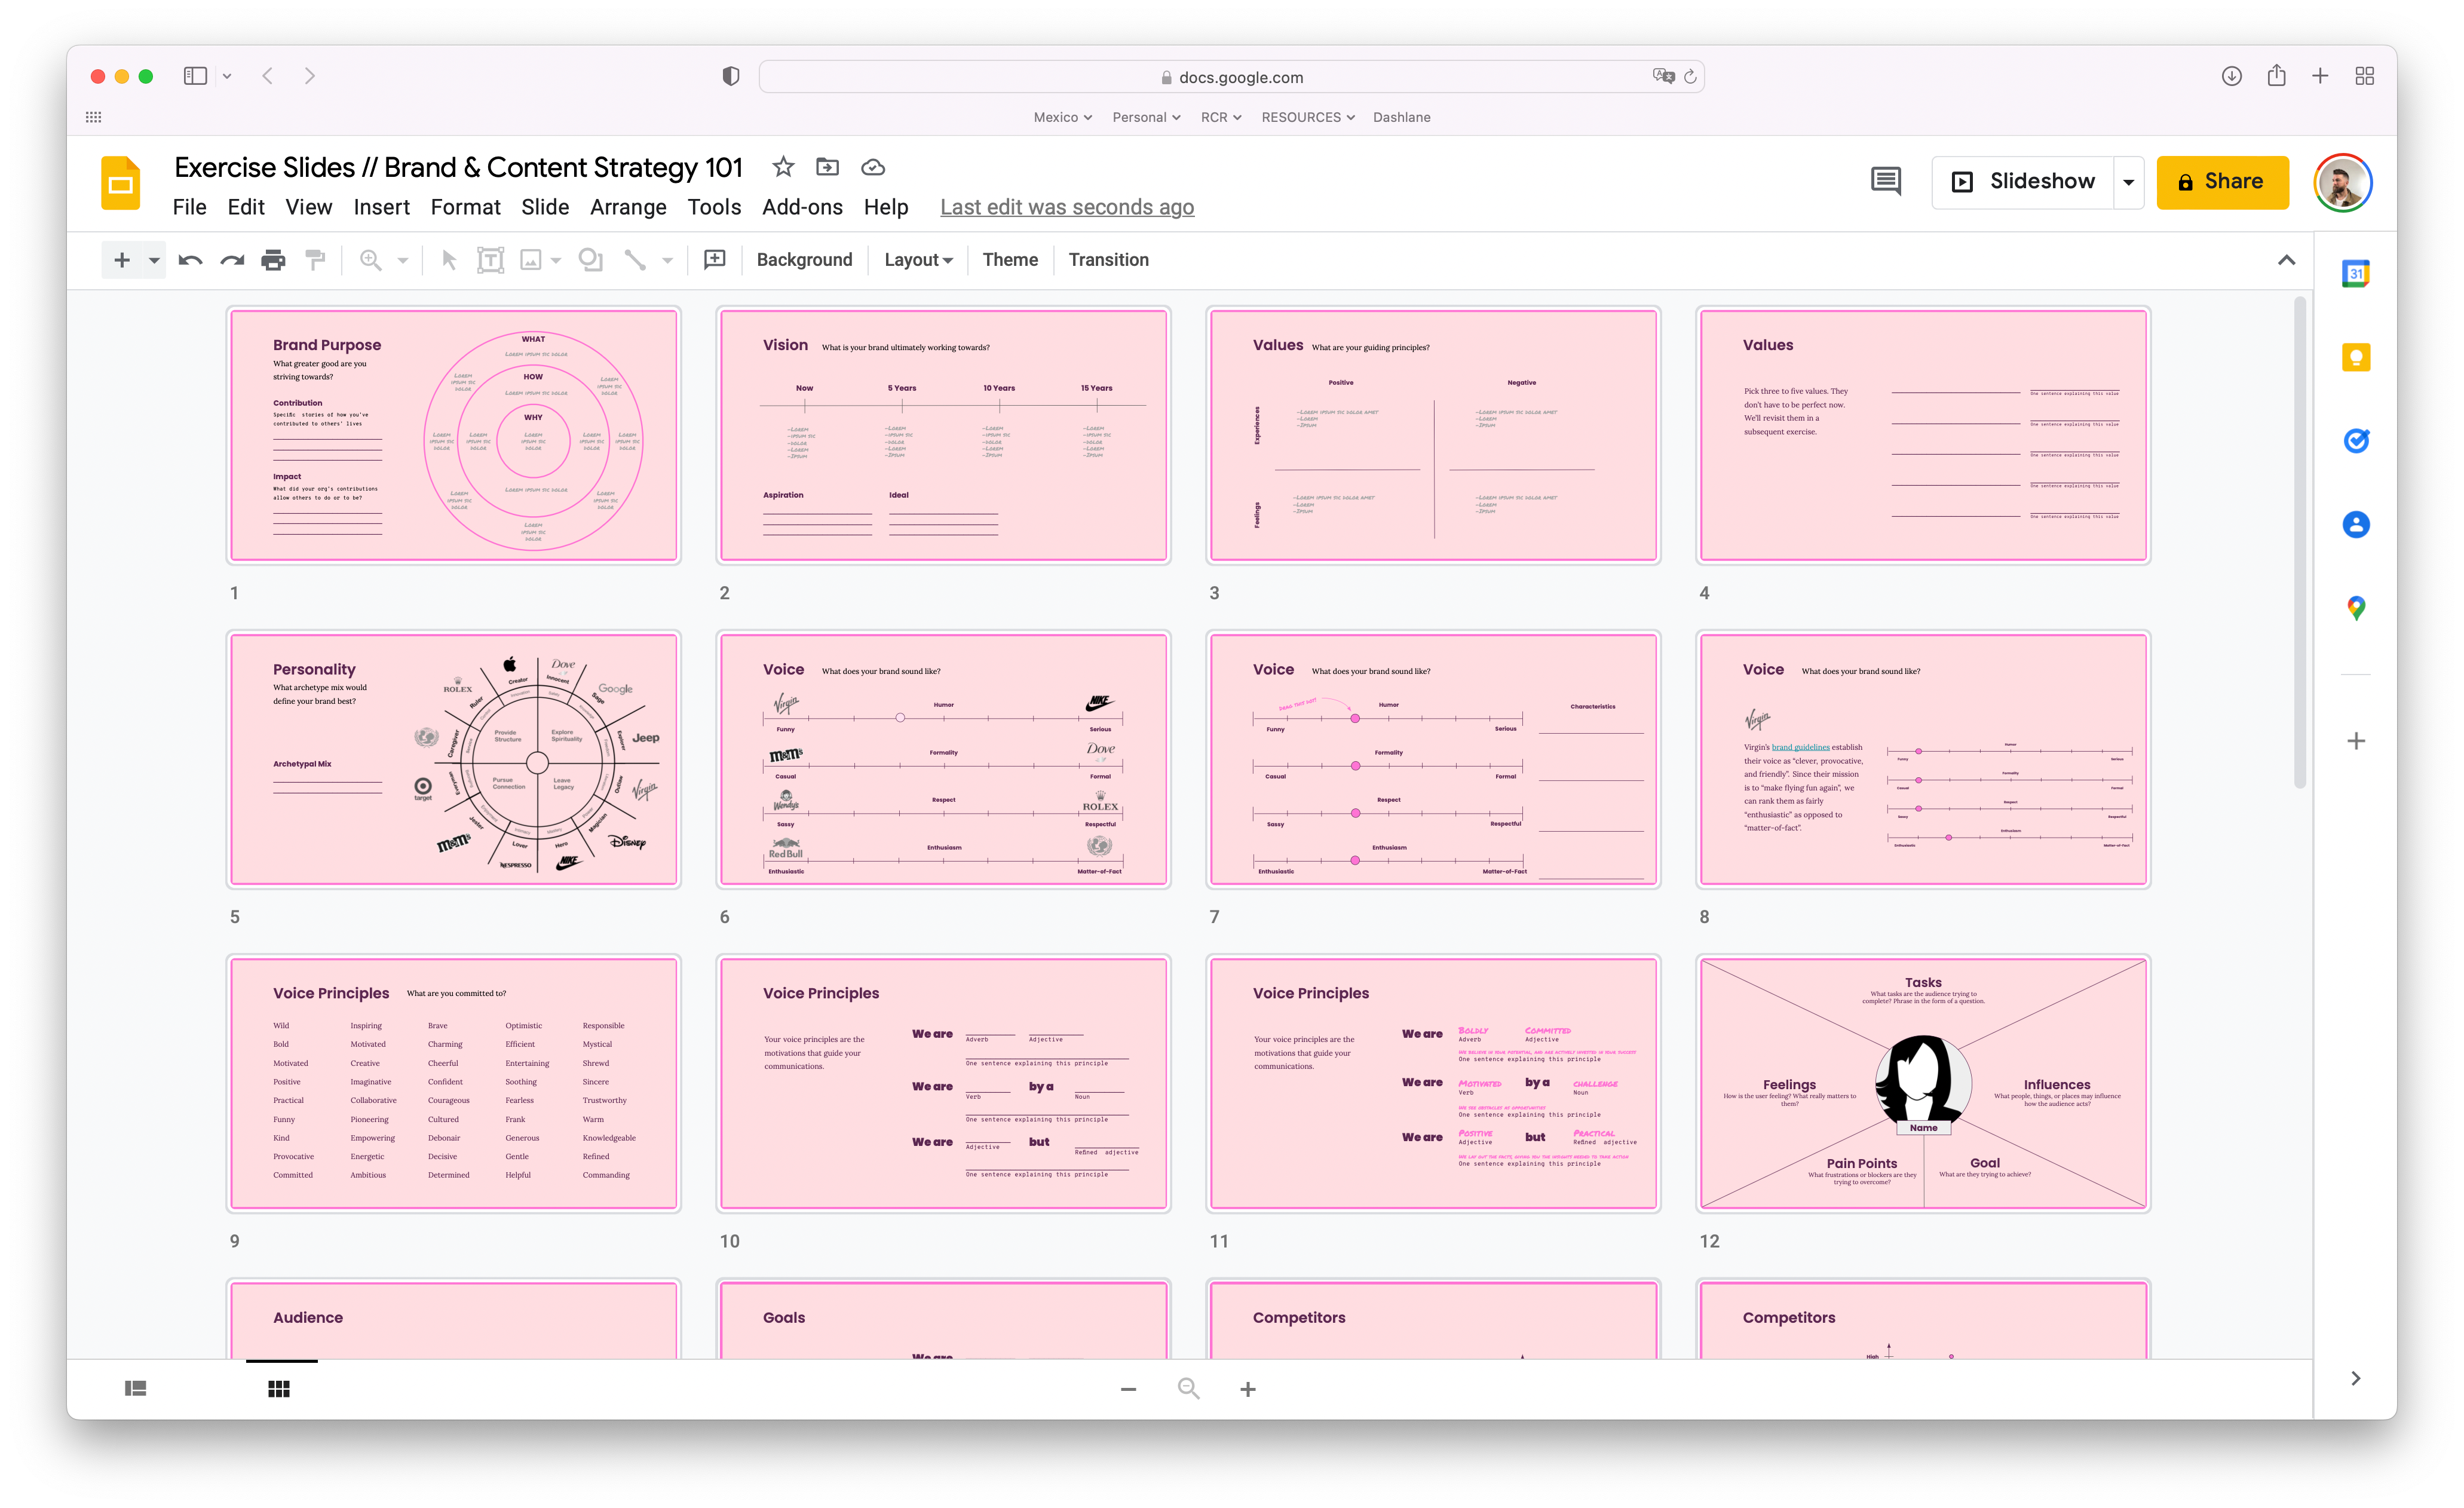This screenshot has height=1508, width=2464.
Task: Open the Mexico bookmarks folder
Action: click(x=1062, y=117)
